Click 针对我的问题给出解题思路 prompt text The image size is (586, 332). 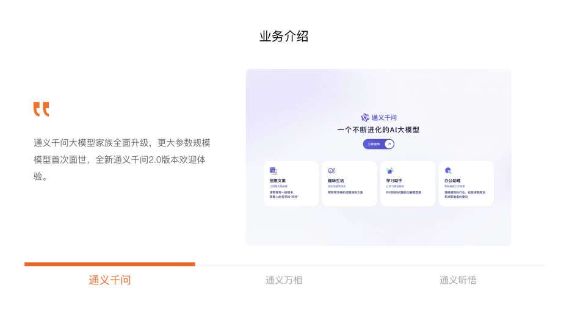click(x=403, y=193)
